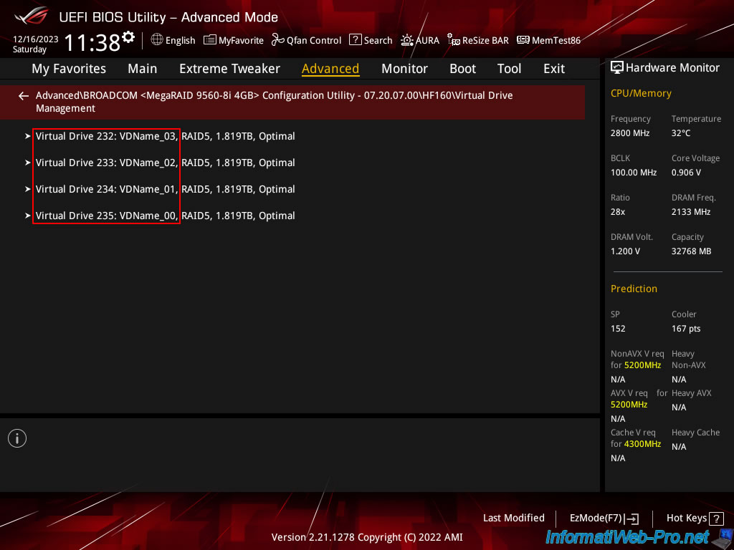Image resolution: width=734 pixels, height=550 pixels.
Task: Click the 100.00 MHz BCLK value
Action: pos(634,173)
